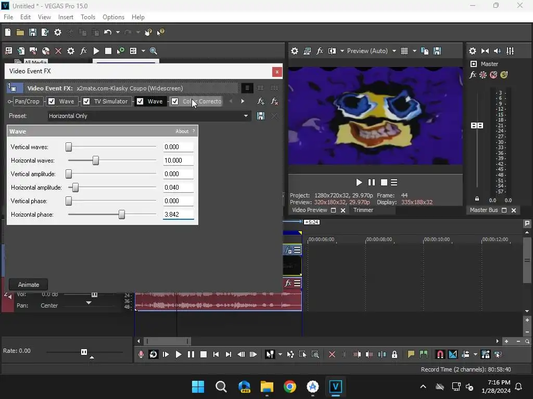Open the Tools menu

87,17
